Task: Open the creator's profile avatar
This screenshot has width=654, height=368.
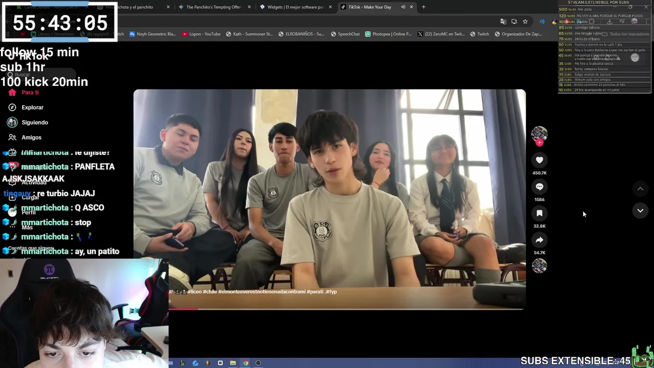Action: [539, 134]
